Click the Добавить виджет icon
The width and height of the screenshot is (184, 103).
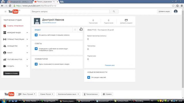click(x=126, y=20)
